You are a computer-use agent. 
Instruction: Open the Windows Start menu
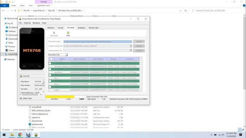coord(4,135)
